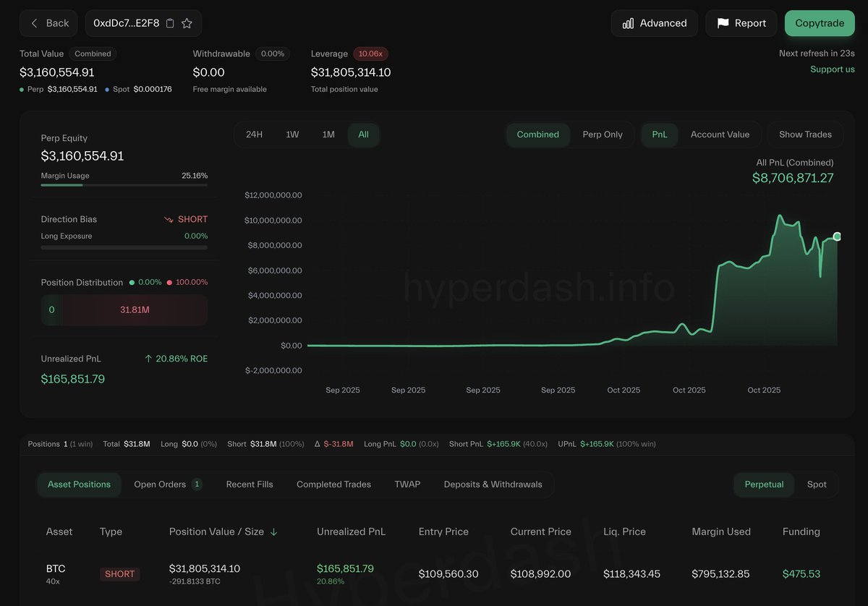Screen dimensions: 868x606
Task: Click the SHORT direction bias trend icon
Action: (169, 219)
